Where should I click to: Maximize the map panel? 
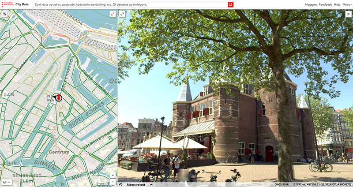pos(113,14)
